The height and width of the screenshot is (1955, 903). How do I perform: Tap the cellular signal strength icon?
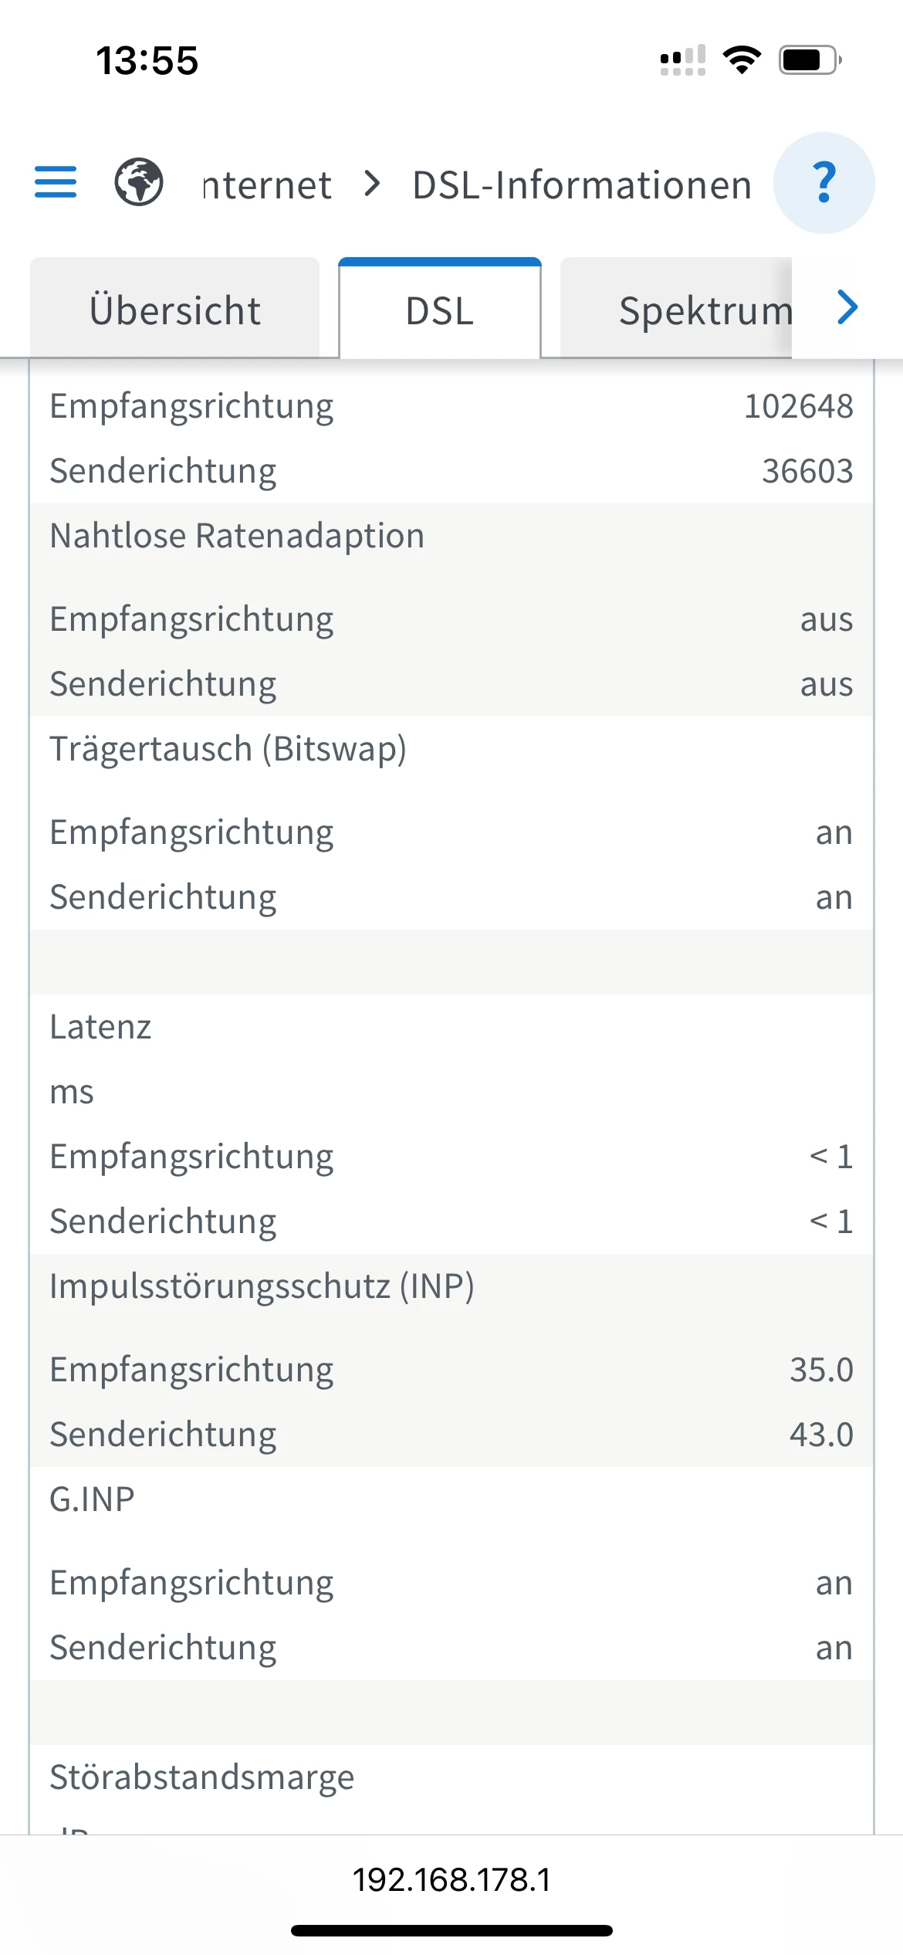(x=682, y=59)
